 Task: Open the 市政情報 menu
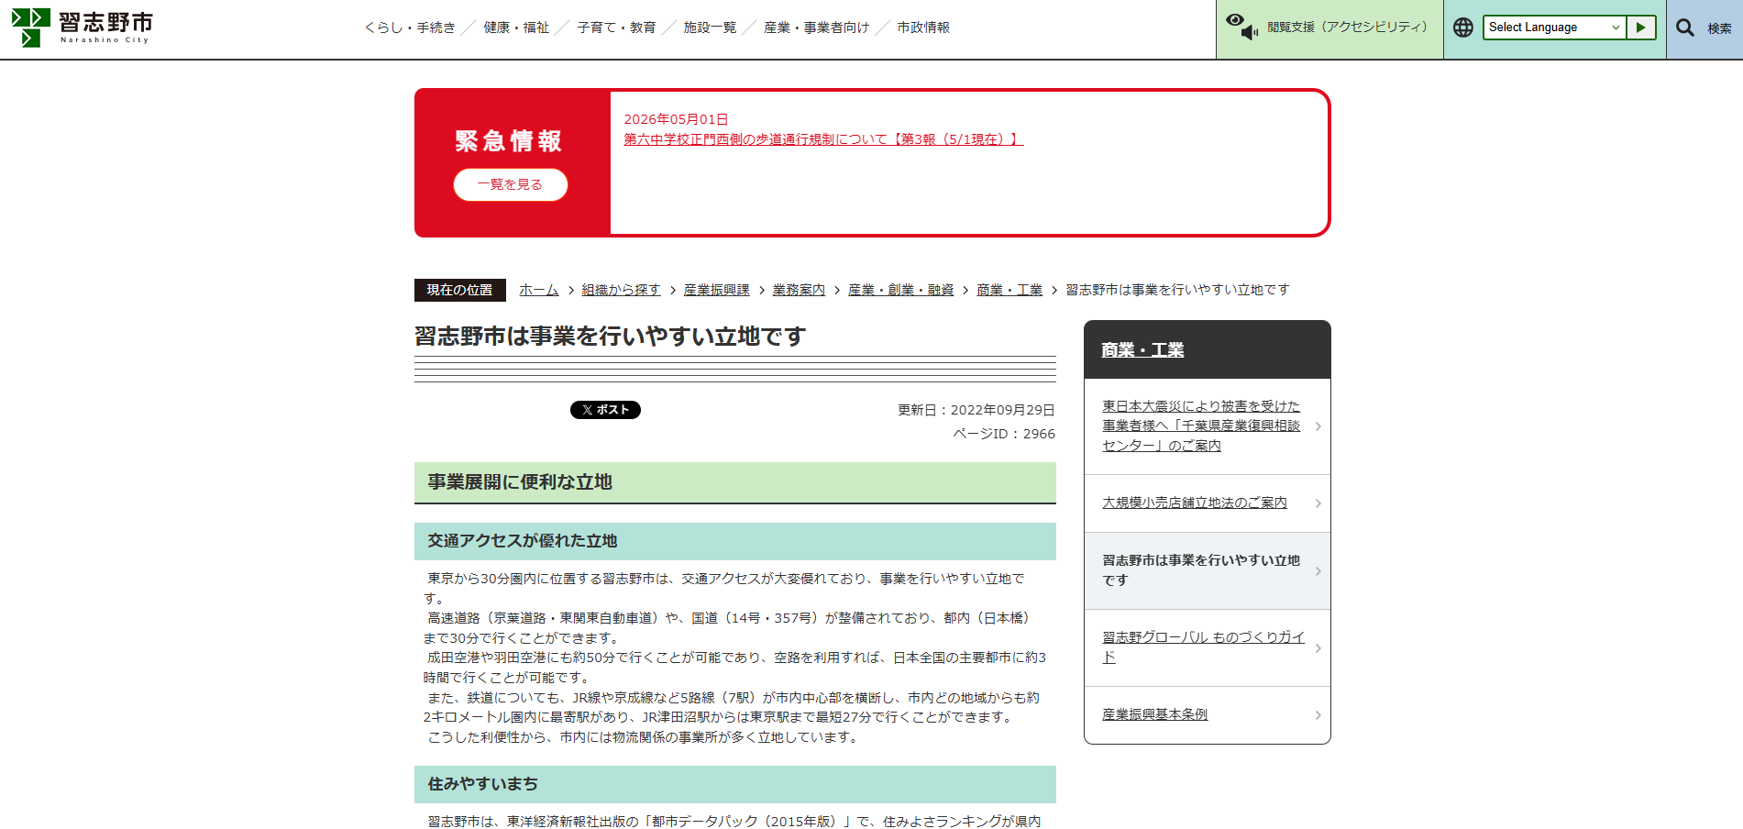click(x=923, y=28)
